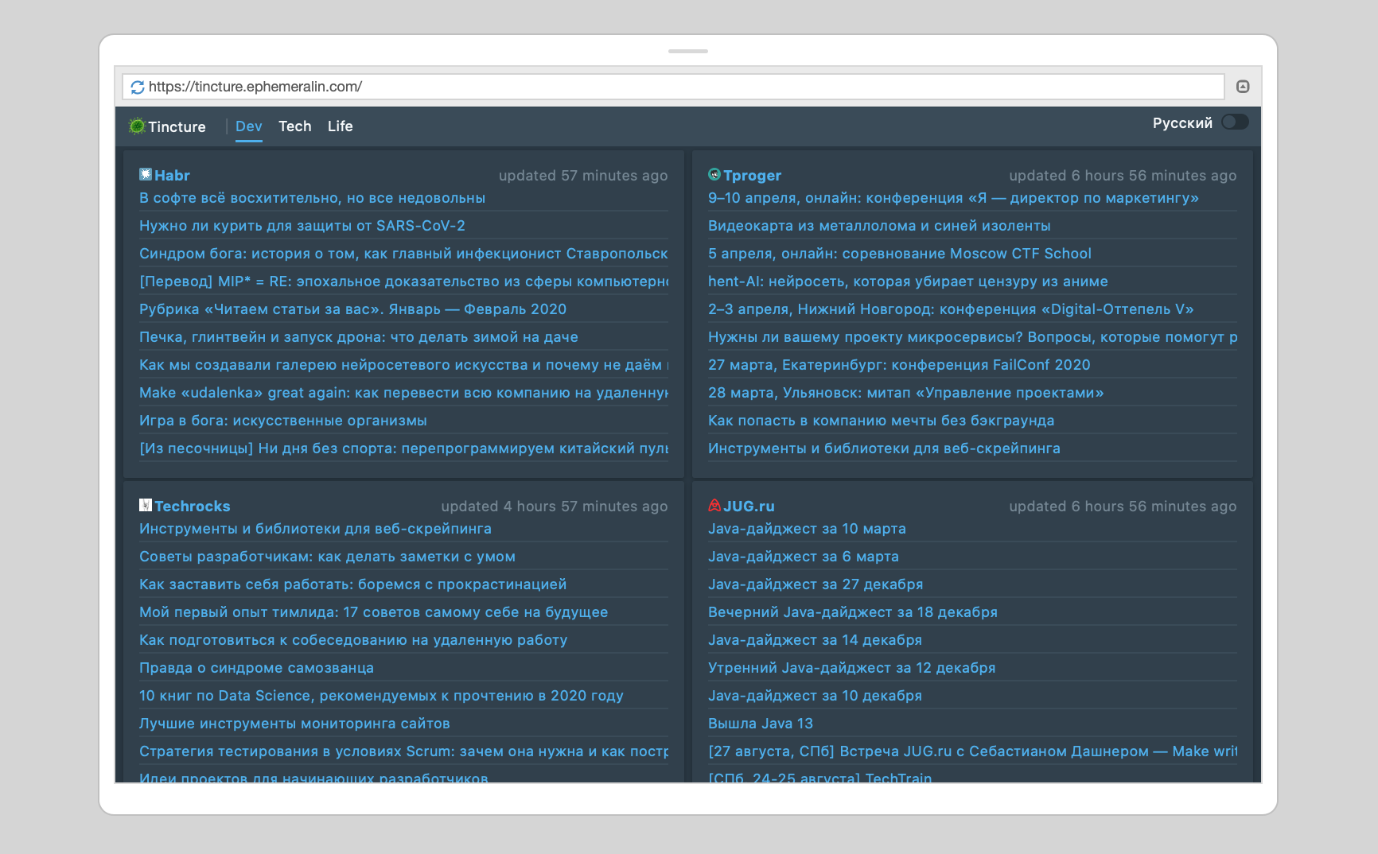The image size is (1378, 854).
Task: Open '[27 августа, СПб] Встреча JUG.ru' link
Action: [972, 751]
